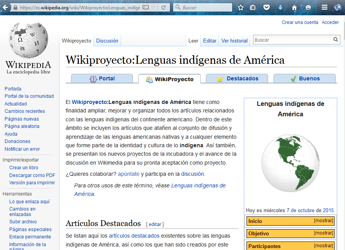
Task: Click the Crear una cuenta link
Action: pos(300,22)
